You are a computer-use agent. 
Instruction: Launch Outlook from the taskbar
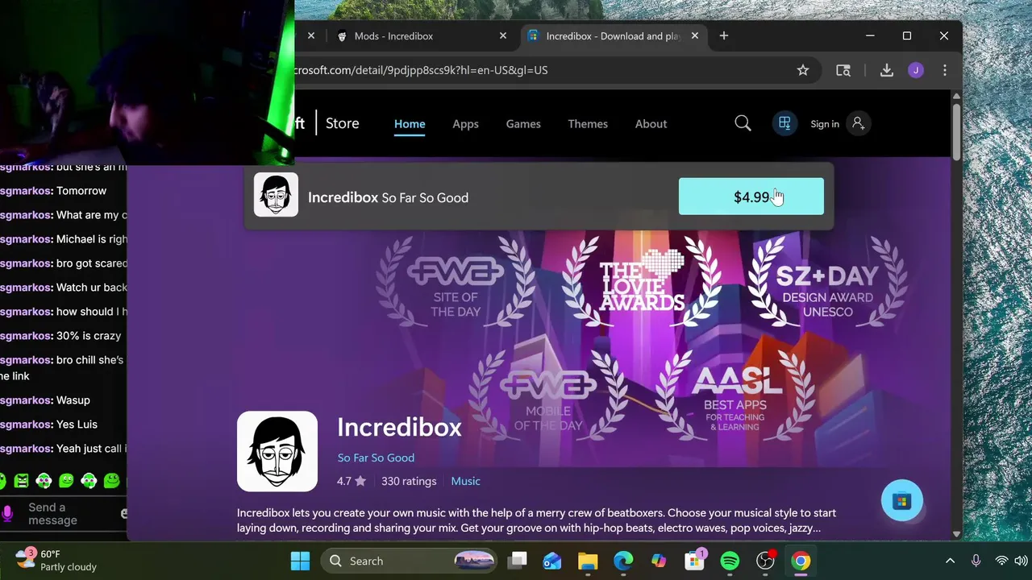(552, 561)
